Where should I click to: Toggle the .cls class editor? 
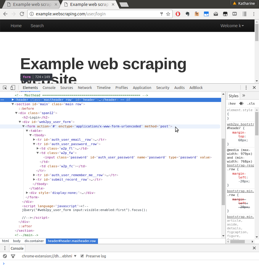click(251, 103)
